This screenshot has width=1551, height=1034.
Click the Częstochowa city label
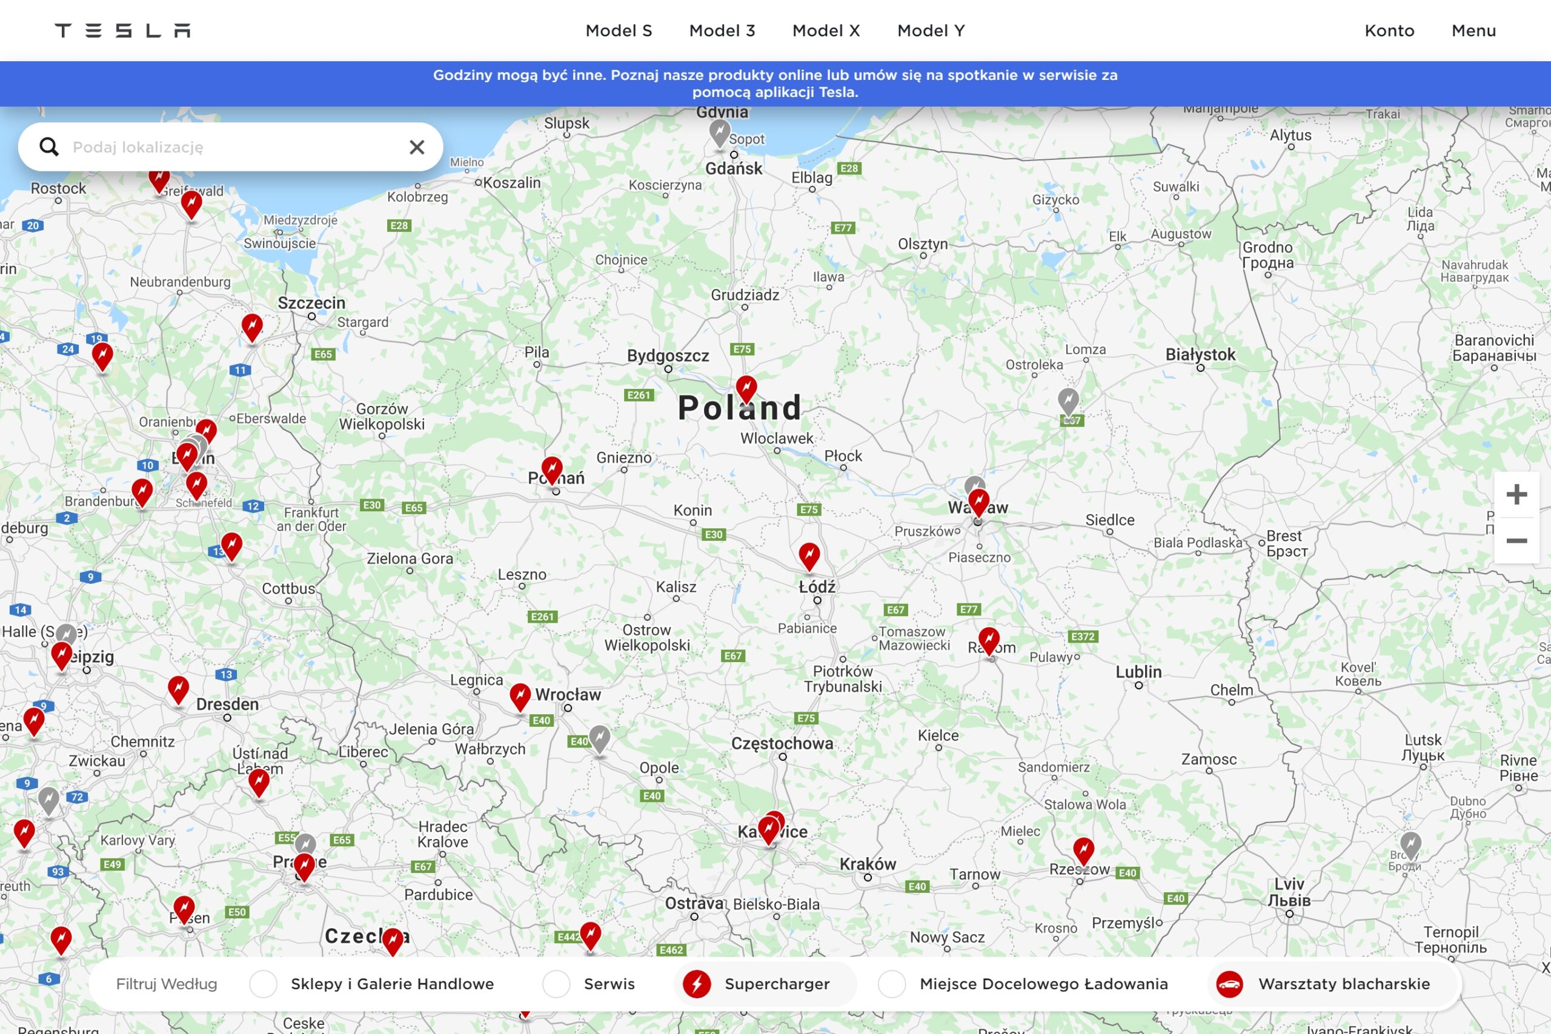(782, 744)
